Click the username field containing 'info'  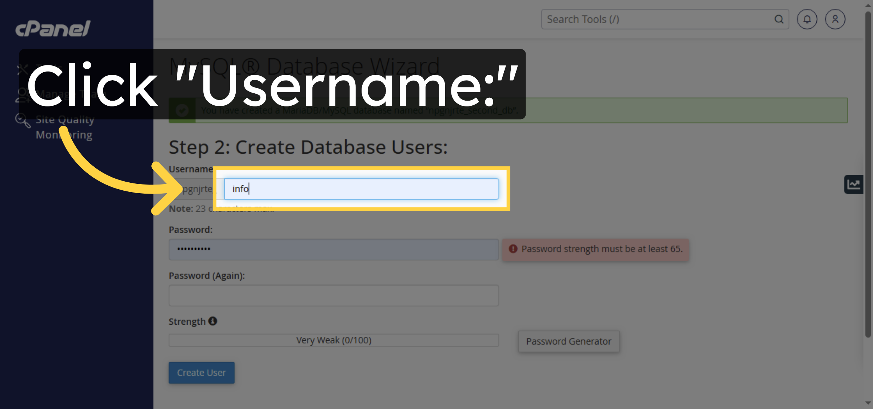(x=362, y=189)
